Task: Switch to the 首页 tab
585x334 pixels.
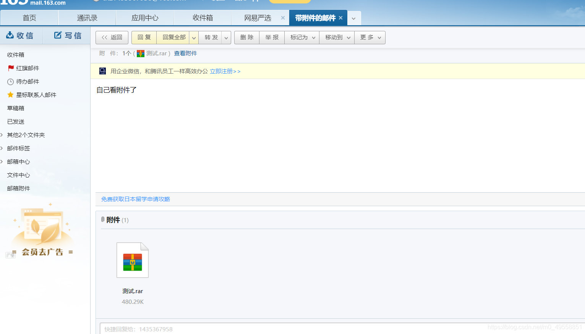Action: (x=29, y=18)
